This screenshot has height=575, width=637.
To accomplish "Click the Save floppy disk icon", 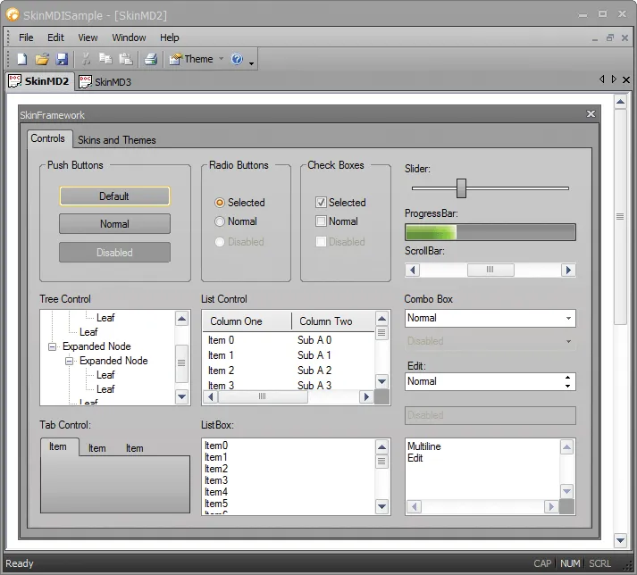I will point(62,59).
